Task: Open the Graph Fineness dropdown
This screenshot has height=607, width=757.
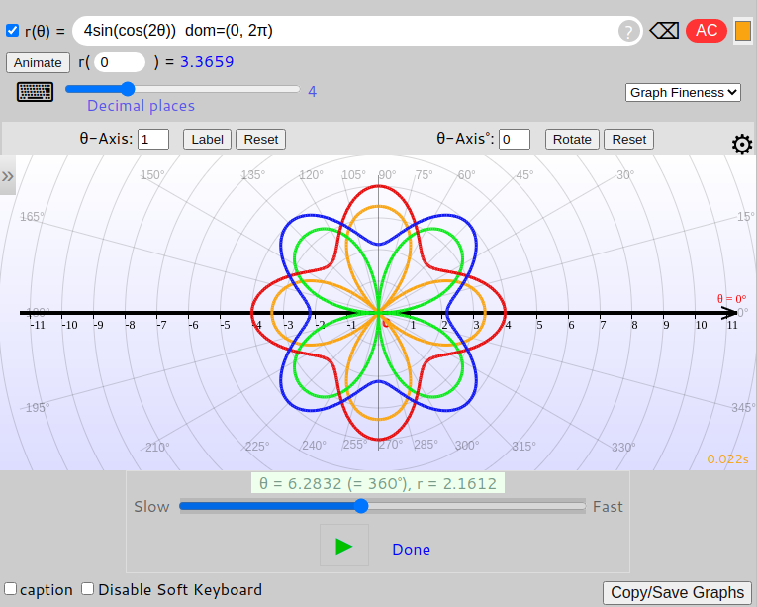Action: (x=683, y=92)
